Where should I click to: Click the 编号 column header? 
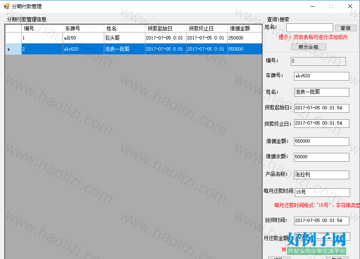coord(42,28)
